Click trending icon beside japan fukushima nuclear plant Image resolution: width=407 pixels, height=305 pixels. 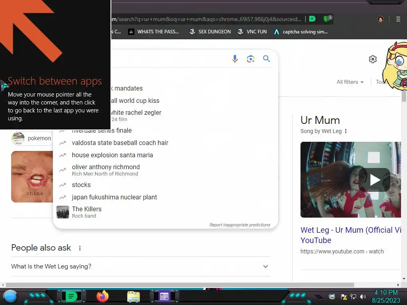(62, 197)
